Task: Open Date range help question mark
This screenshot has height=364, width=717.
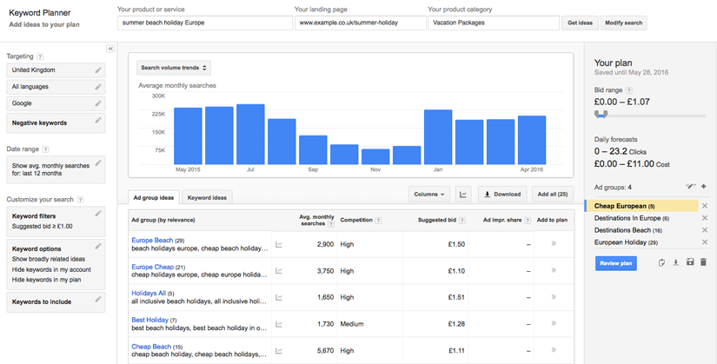Action: coord(45,149)
